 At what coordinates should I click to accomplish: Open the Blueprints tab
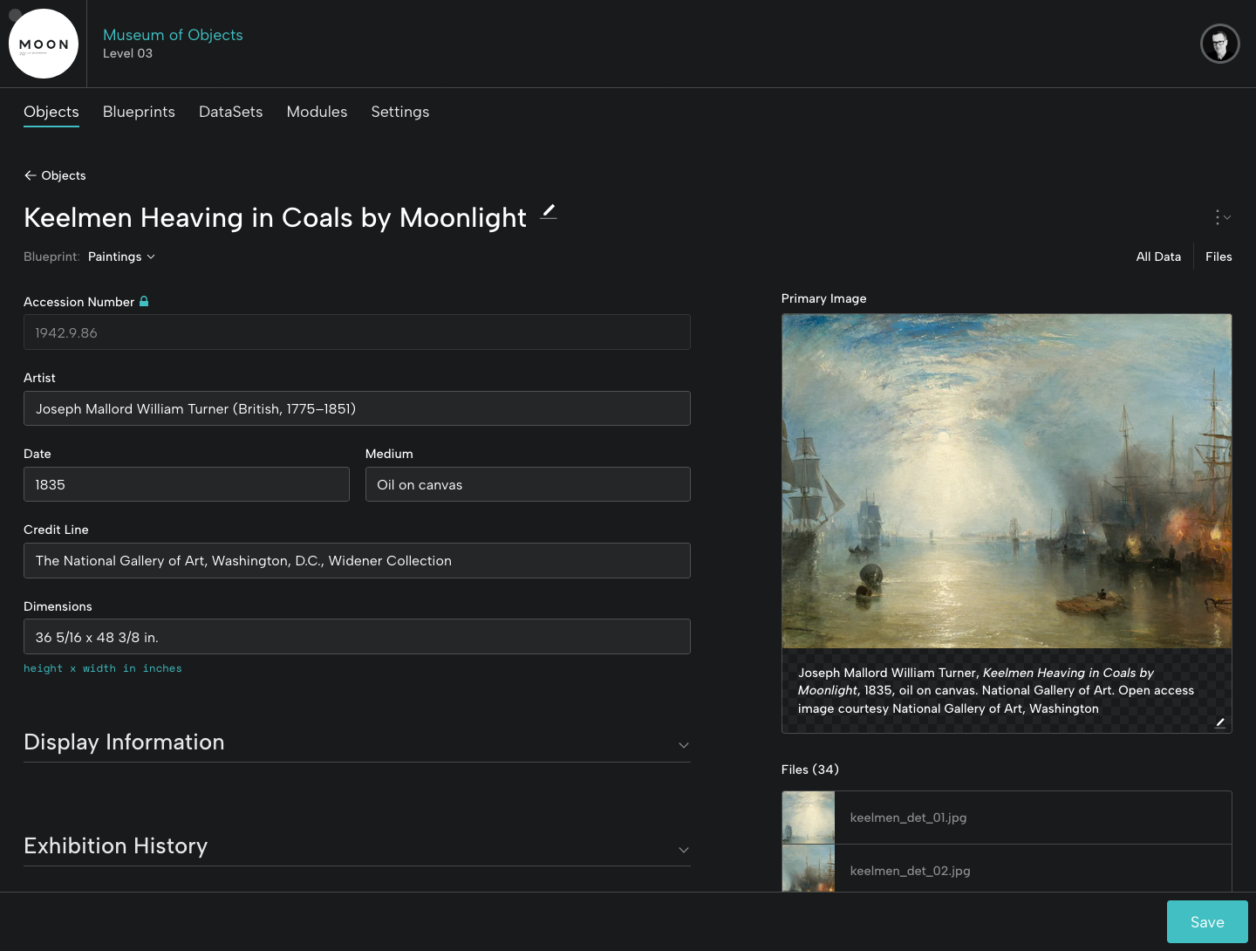pyautogui.click(x=139, y=112)
